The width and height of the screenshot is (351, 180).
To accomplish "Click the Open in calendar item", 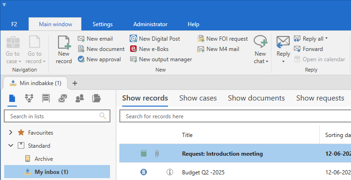I will pos(320,59).
